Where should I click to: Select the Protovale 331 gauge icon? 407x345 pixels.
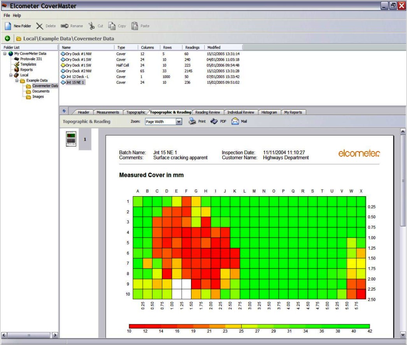tap(17, 59)
